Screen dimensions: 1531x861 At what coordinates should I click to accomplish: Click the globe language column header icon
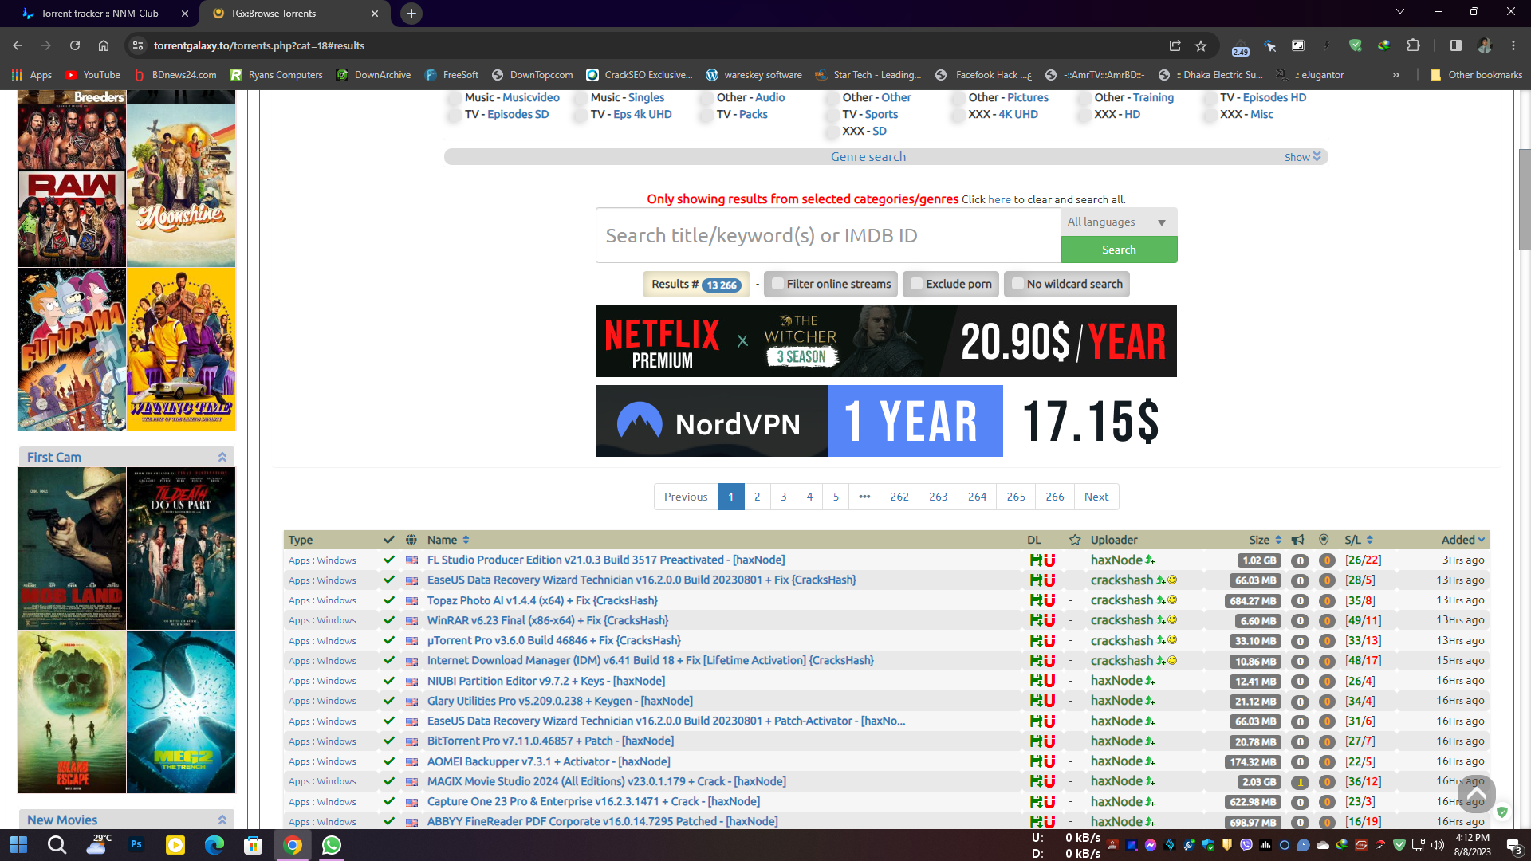pyautogui.click(x=411, y=540)
